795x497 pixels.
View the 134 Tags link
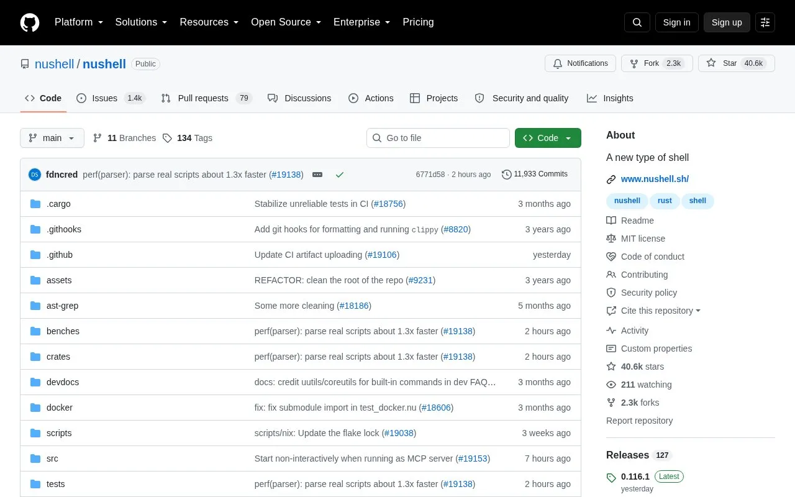pos(188,138)
